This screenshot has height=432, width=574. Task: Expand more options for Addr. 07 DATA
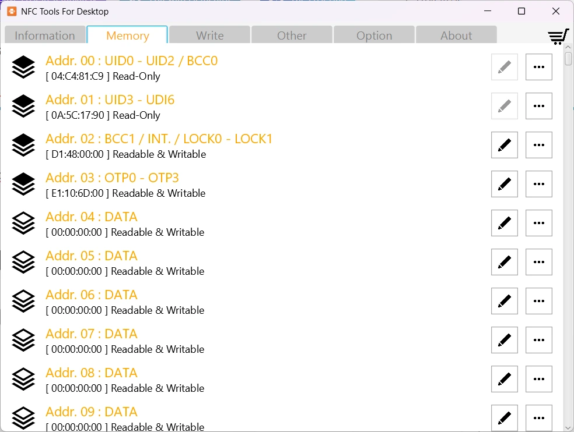(x=538, y=340)
